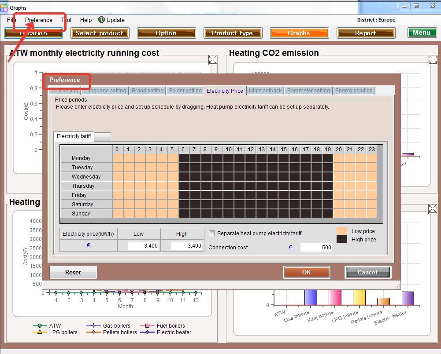Click the Low price color swatch

[342, 231]
